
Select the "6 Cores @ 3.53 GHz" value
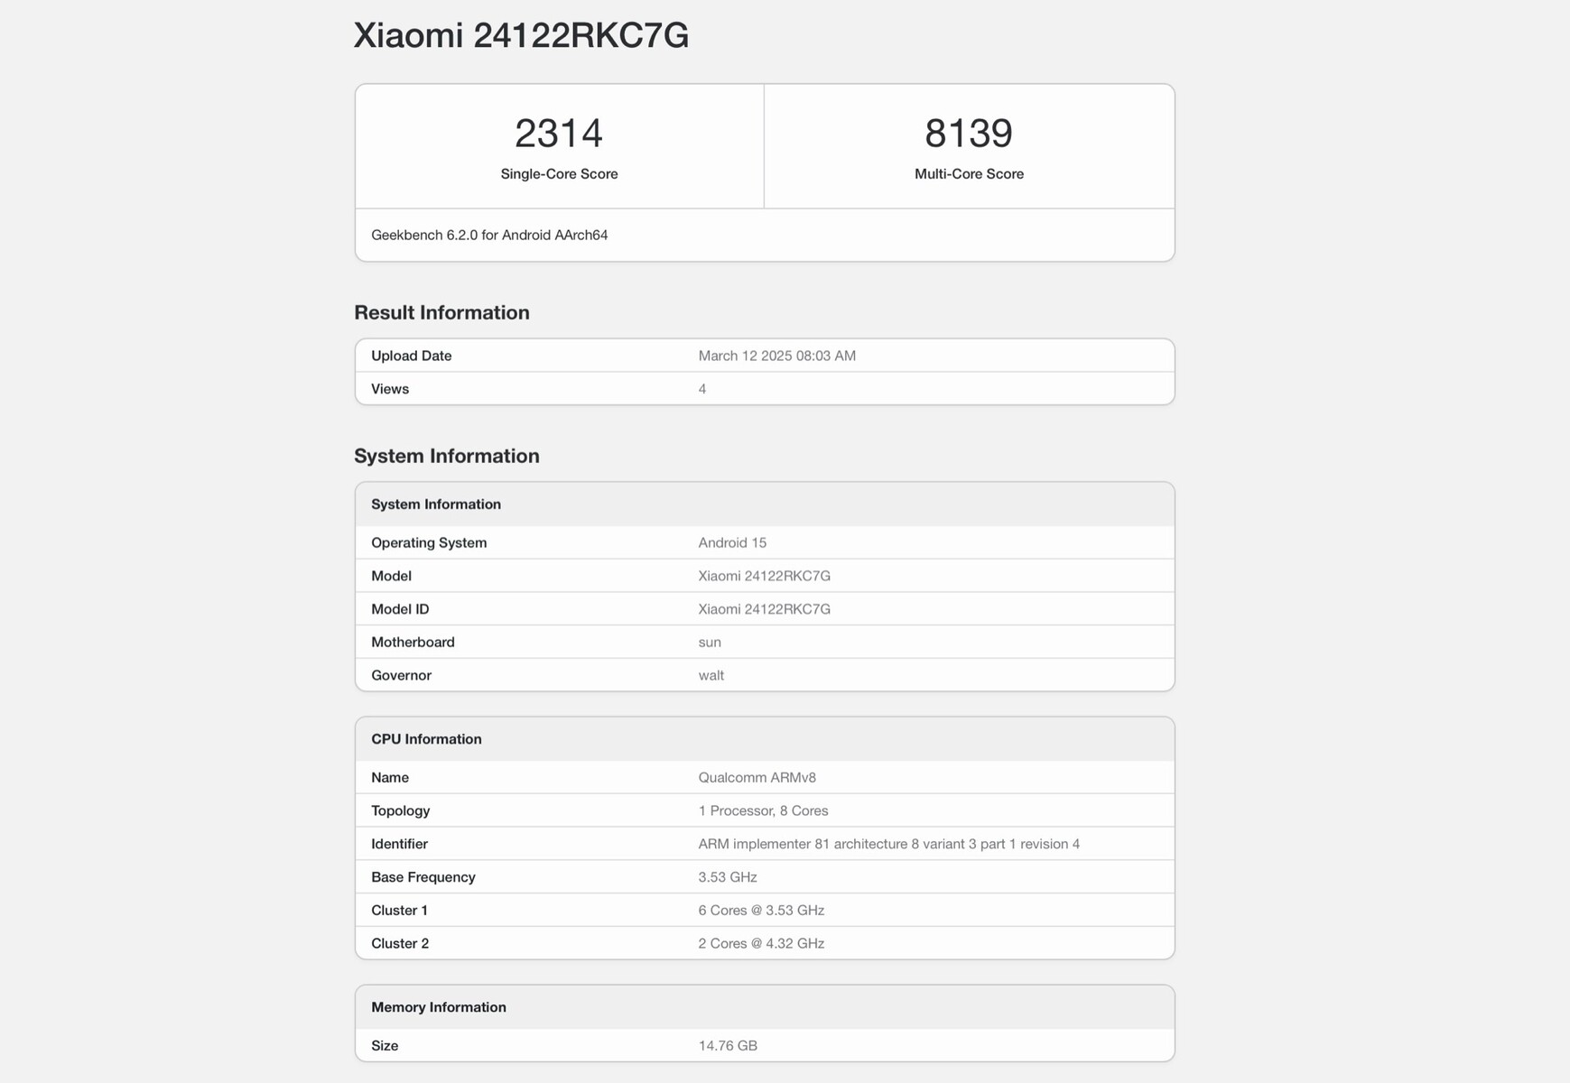pos(761,911)
